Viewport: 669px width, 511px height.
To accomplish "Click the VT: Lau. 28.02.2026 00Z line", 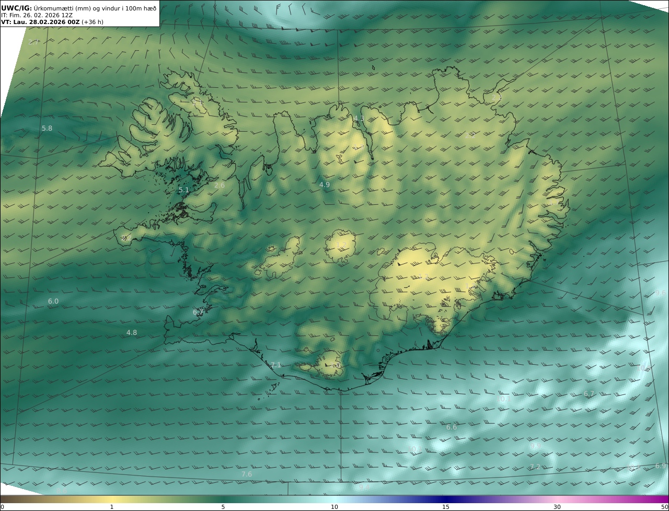I will point(52,22).
